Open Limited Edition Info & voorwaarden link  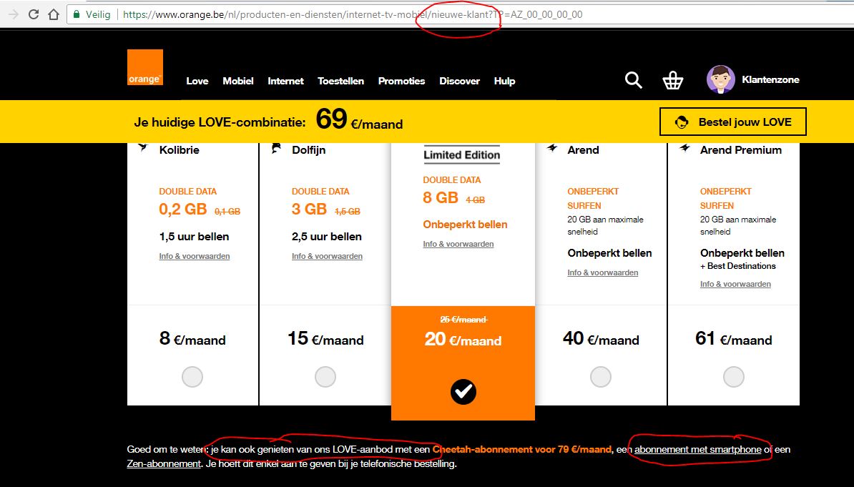458,244
